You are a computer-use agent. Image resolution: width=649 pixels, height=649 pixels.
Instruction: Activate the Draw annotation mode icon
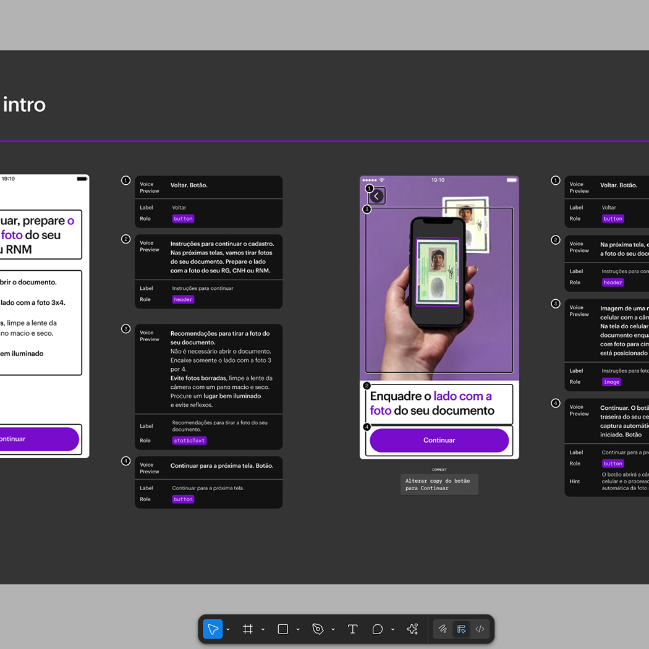443,629
